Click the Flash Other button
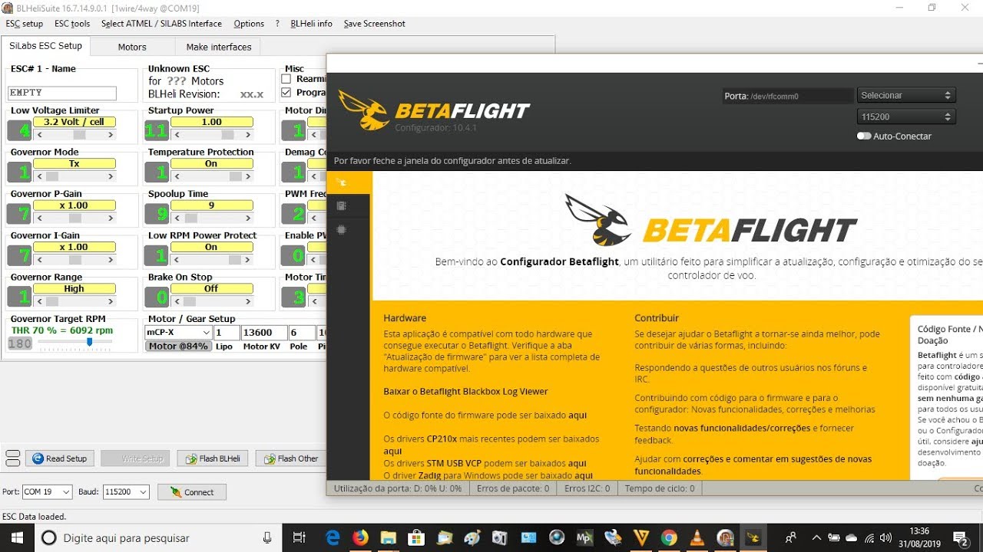983x552 pixels. (291, 458)
